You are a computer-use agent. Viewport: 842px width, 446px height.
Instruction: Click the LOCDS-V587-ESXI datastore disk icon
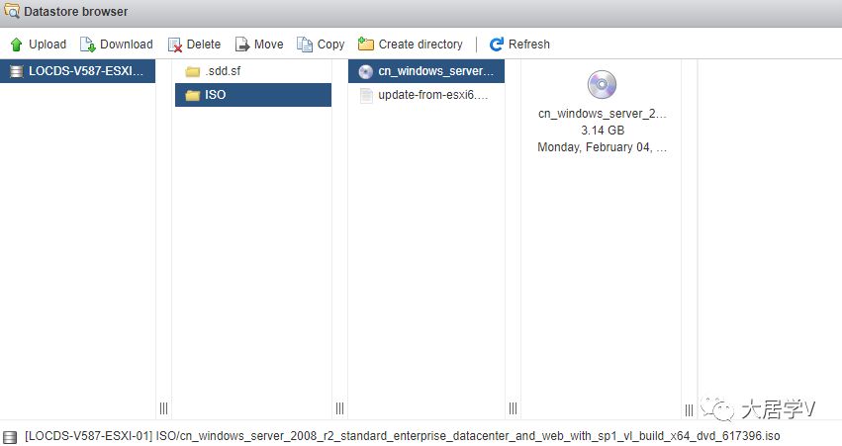17,71
